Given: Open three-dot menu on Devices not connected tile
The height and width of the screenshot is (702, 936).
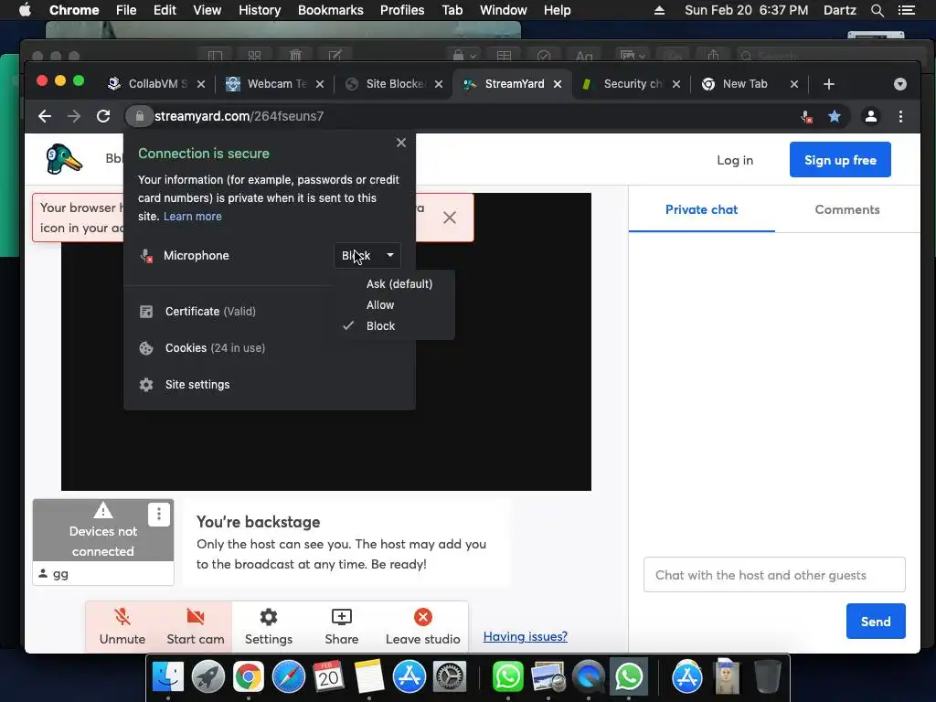Looking at the screenshot, I should click(159, 514).
